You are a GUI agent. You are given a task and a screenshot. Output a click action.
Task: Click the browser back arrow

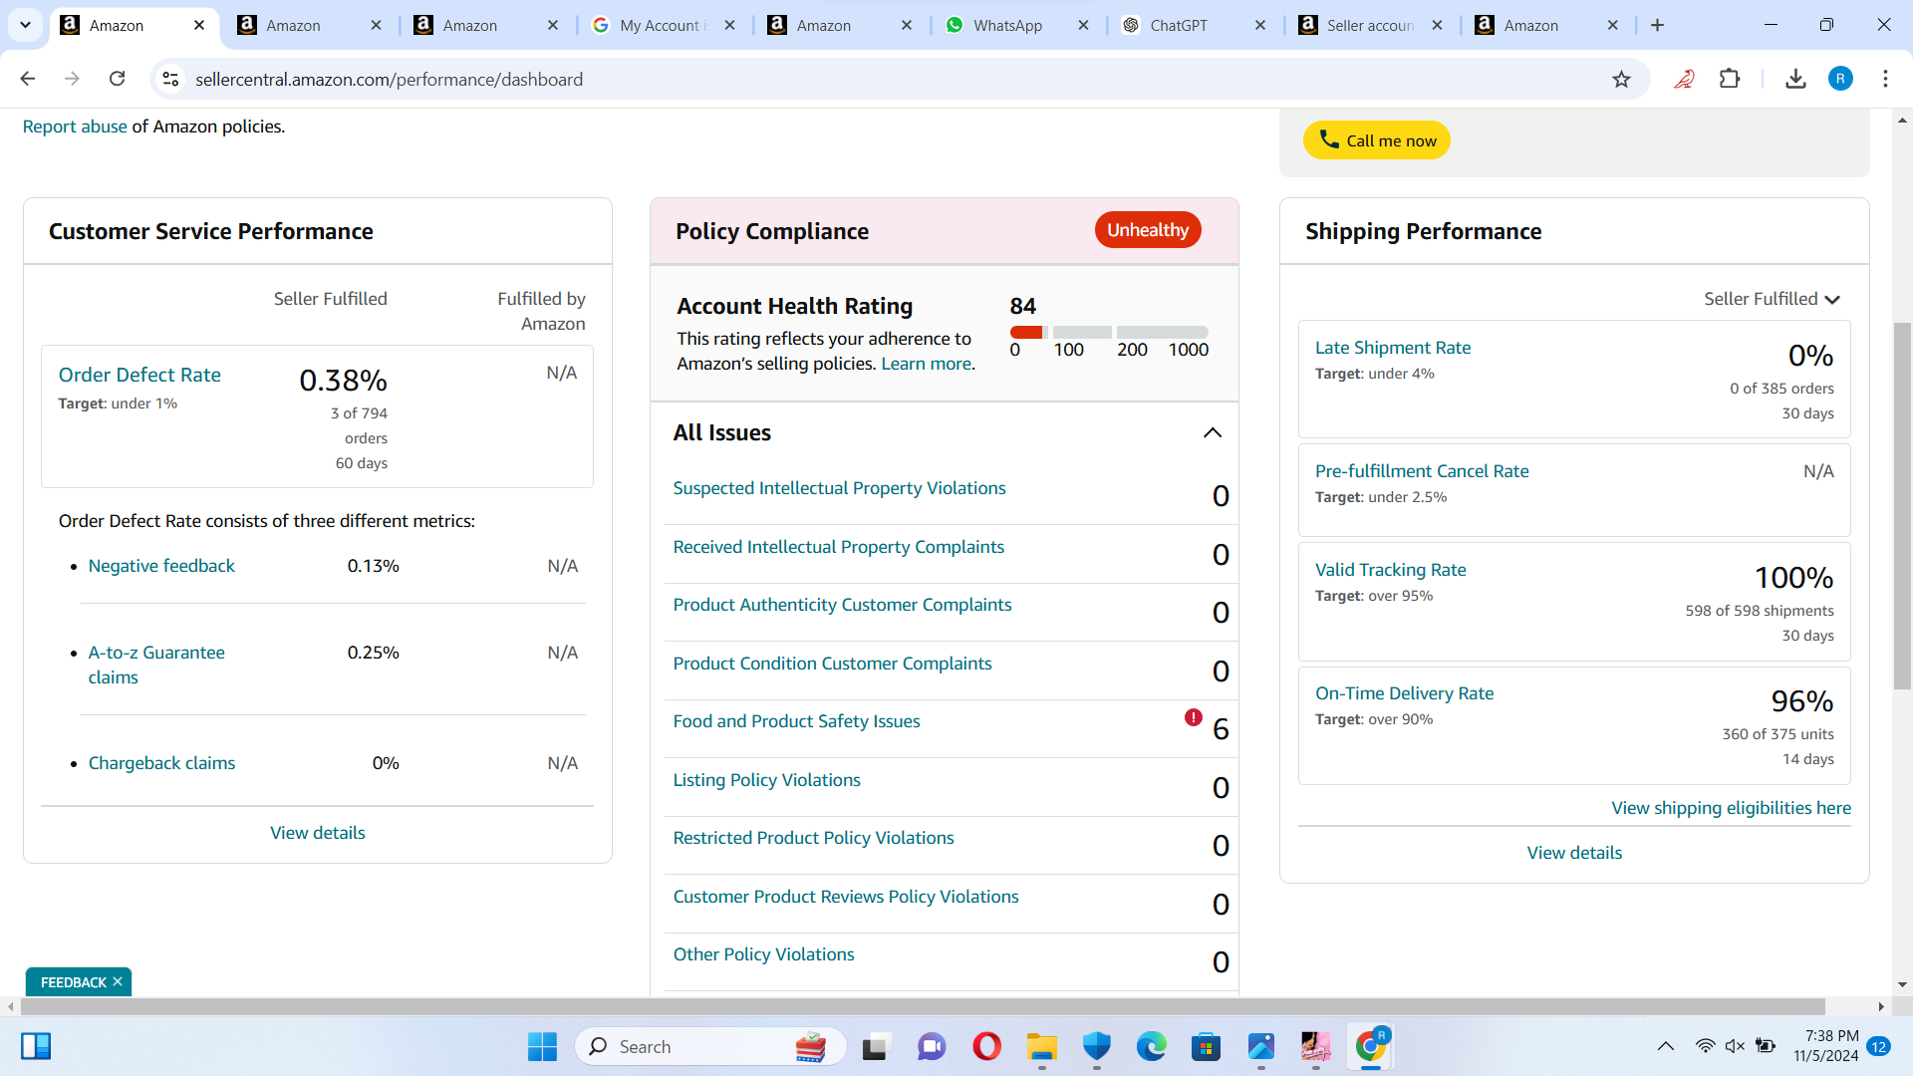coord(28,79)
